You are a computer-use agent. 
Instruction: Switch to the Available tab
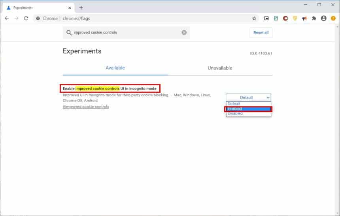pos(115,68)
